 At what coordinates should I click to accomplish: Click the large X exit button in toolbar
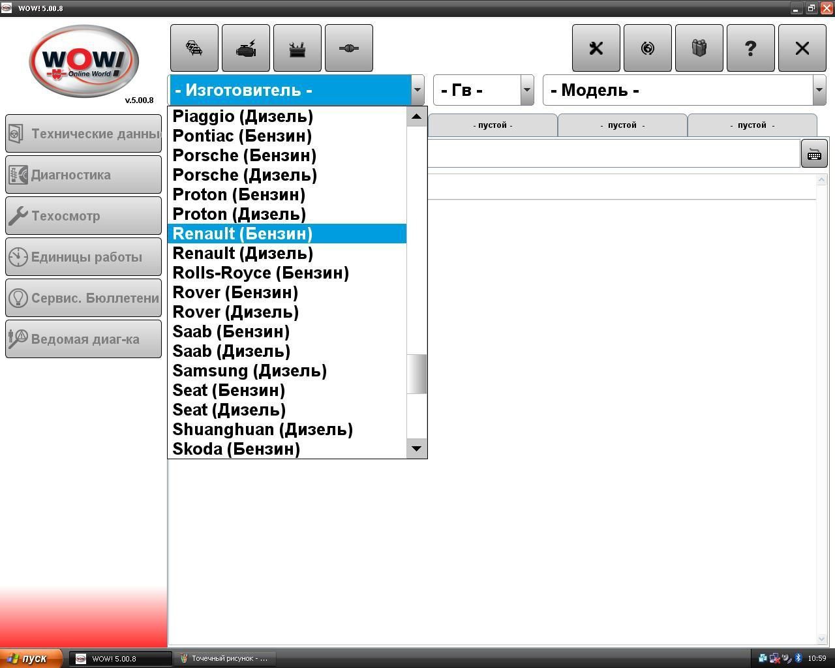click(802, 48)
